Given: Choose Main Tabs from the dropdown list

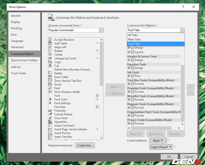Looking at the screenshot, I should click(134, 39).
